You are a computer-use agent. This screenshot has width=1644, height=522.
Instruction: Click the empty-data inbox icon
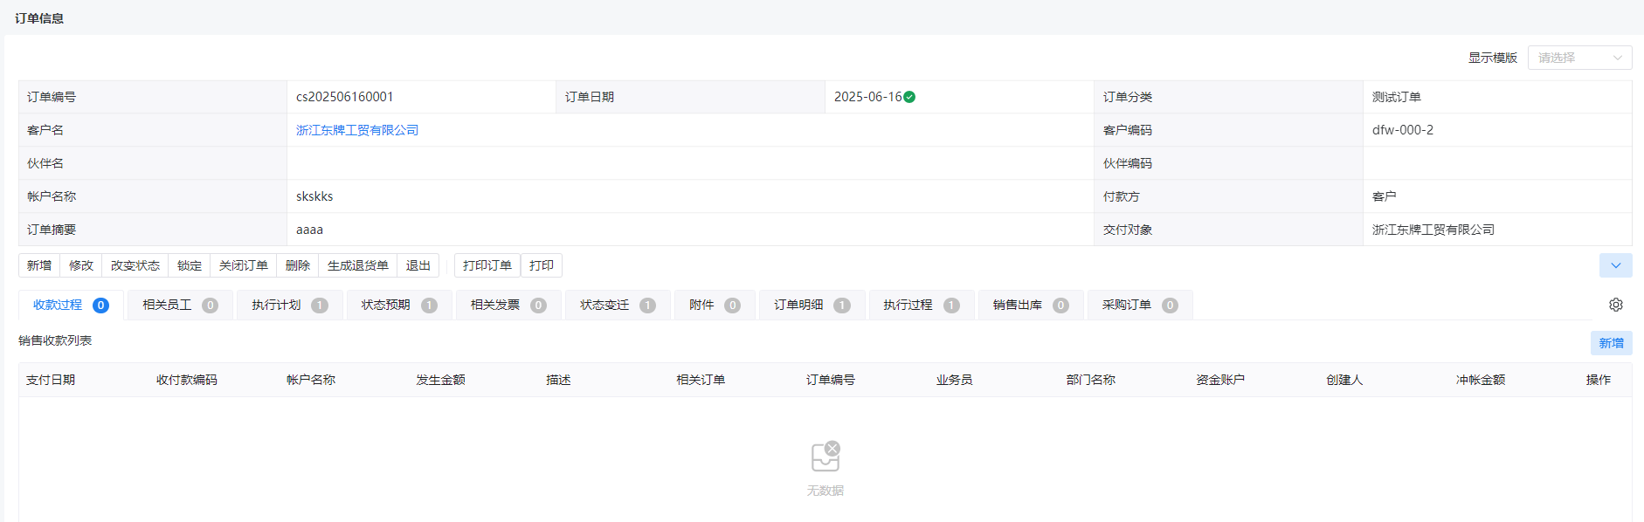[825, 457]
